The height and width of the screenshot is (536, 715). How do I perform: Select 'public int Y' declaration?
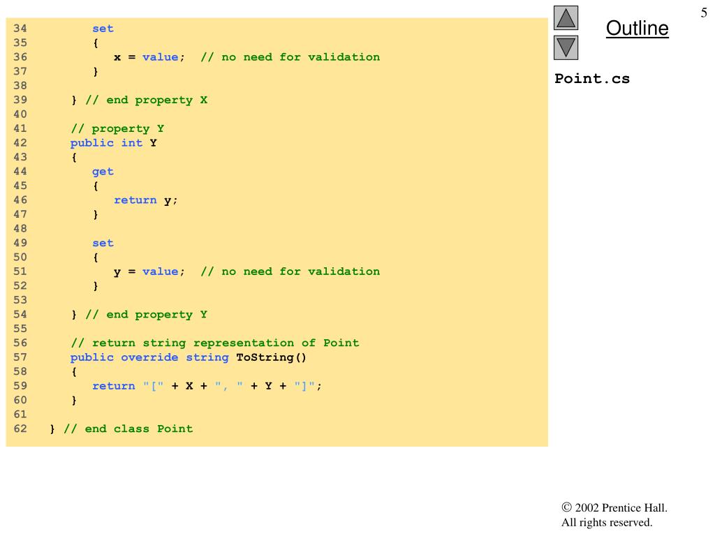pos(114,142)
